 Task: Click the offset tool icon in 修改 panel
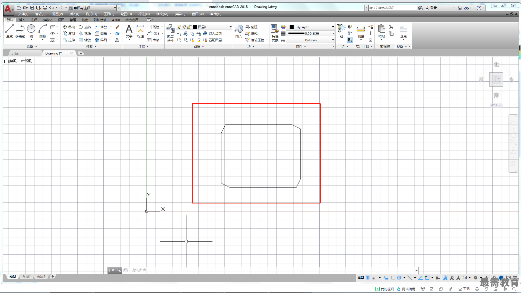pos(117,40)
